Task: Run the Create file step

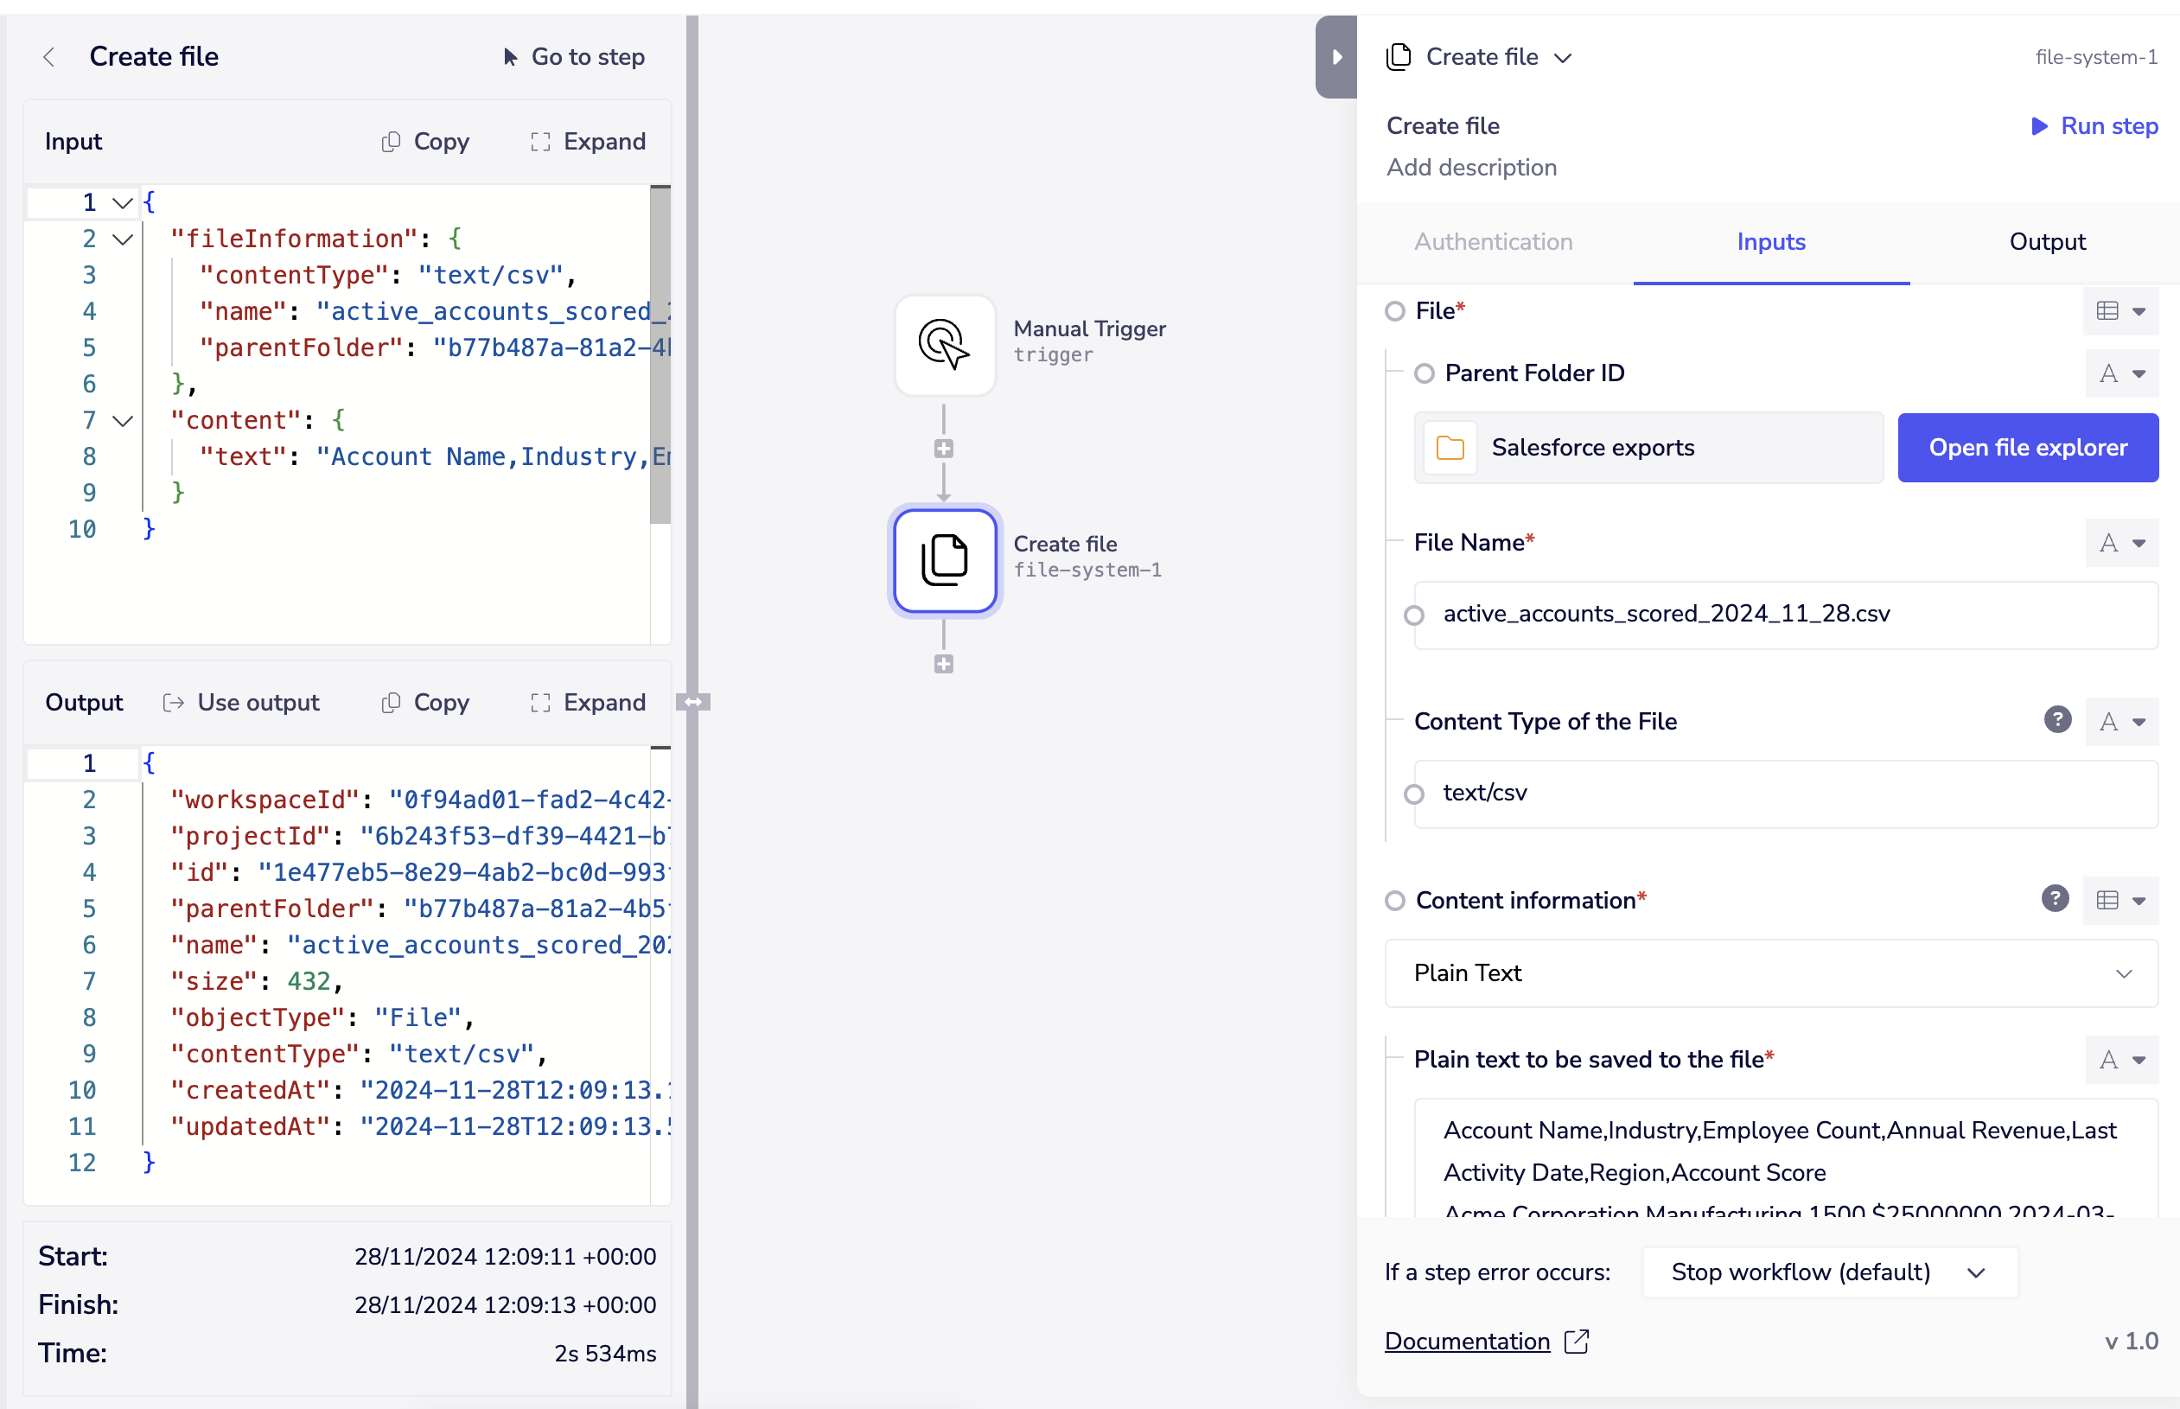Action: coord(2094,126)
